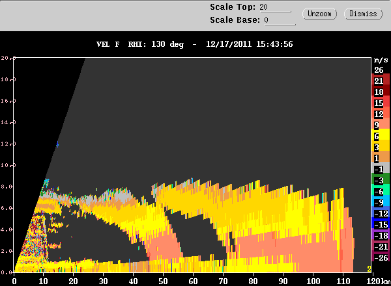Click the -6 m/s legend color

pyautogui.click(x=381, y=191)
